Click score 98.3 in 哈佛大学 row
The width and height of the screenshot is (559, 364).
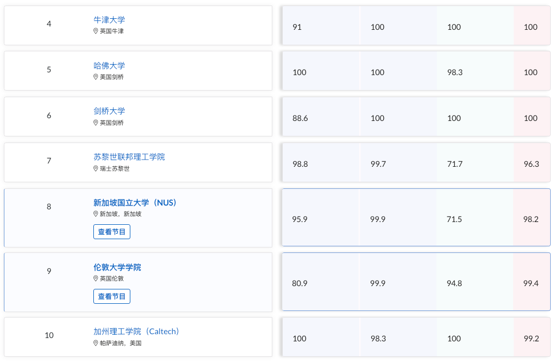[455, 72]
